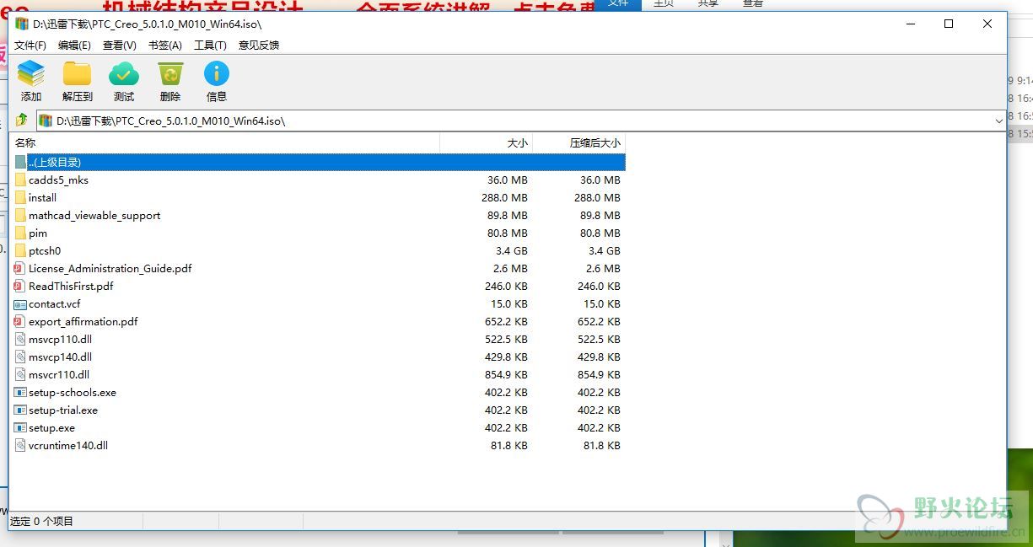The width and height of the screenshot is (1033, 547).
Task: Click the 3.4 GB size of ptcsh0
Action: click(x=512, y=250)
